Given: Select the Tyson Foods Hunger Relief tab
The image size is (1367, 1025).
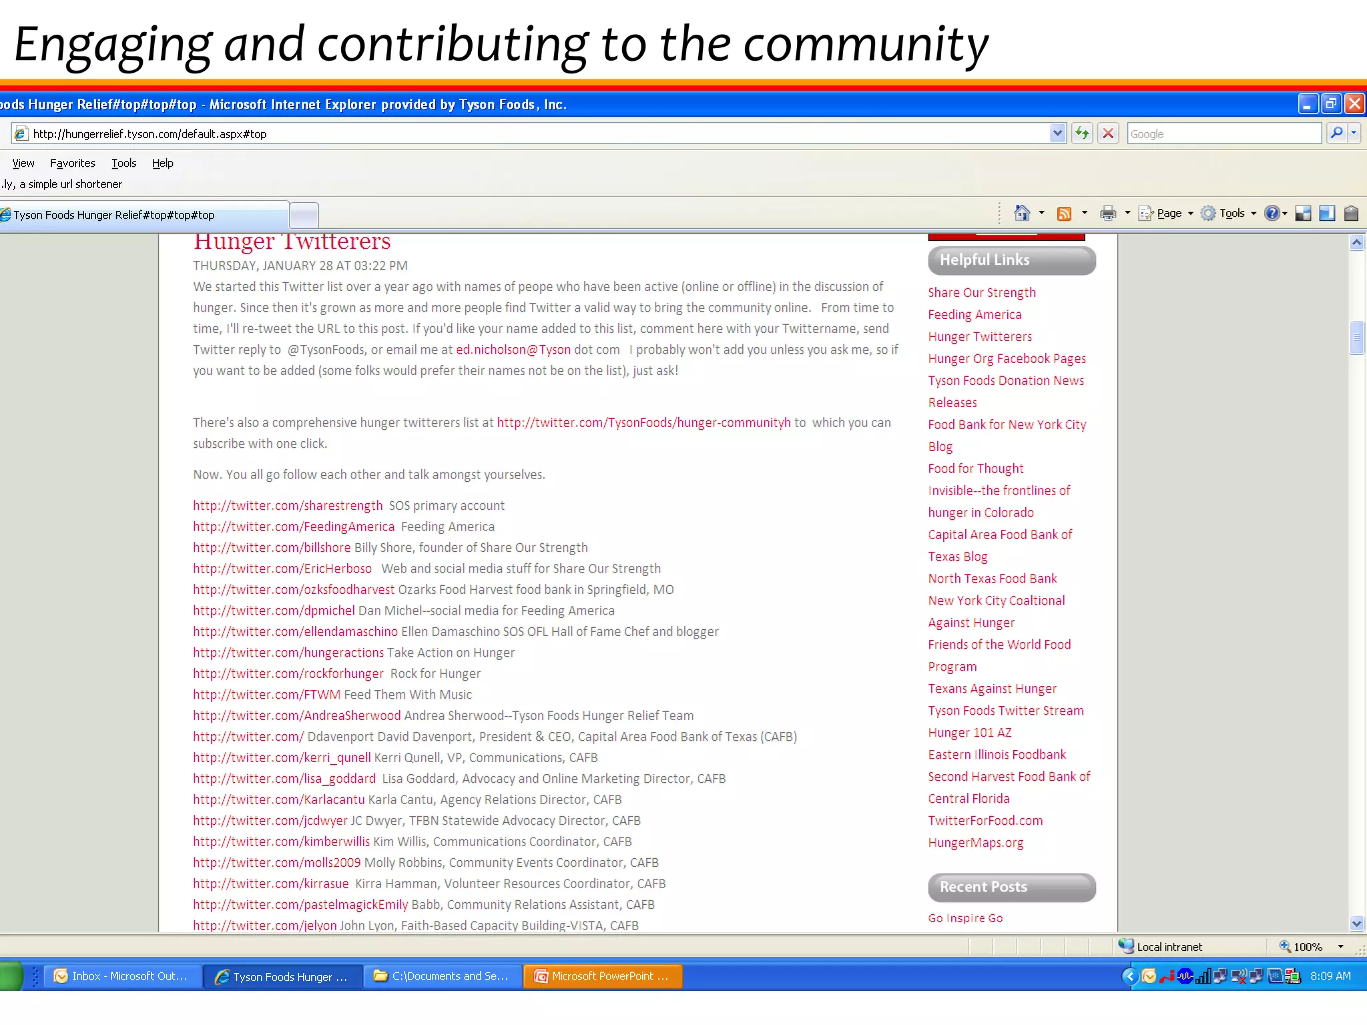Looking at the screenshot, I should click(x=144, y=215).
